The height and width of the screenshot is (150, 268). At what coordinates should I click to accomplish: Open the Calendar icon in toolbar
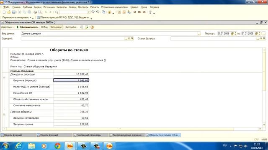(124, 12)
